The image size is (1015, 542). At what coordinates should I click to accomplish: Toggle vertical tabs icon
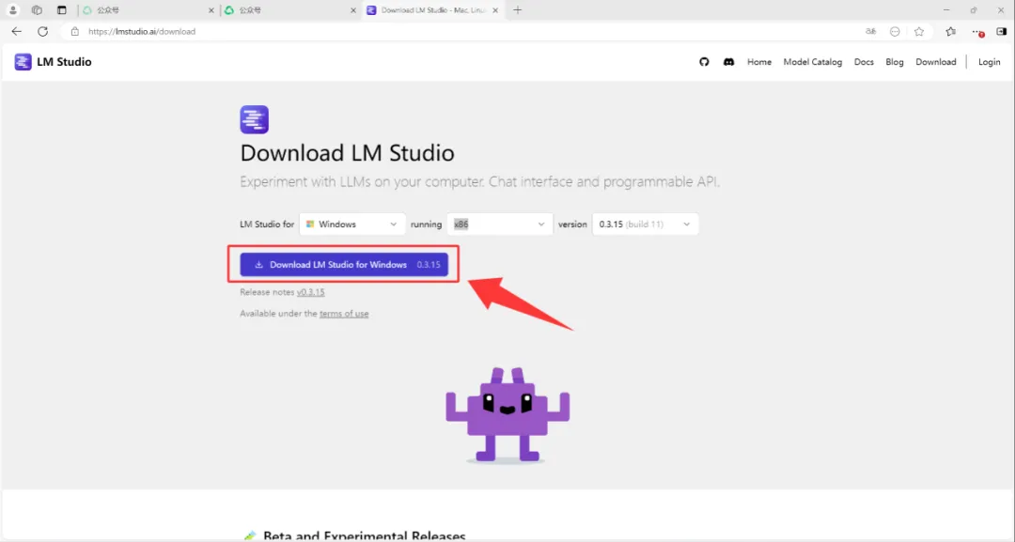[x=61, y=10]
